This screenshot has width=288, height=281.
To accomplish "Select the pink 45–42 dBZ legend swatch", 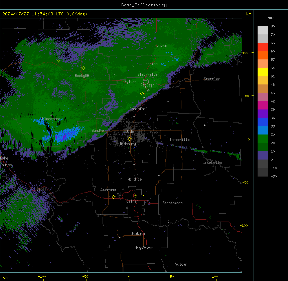I will pos(263,97).
